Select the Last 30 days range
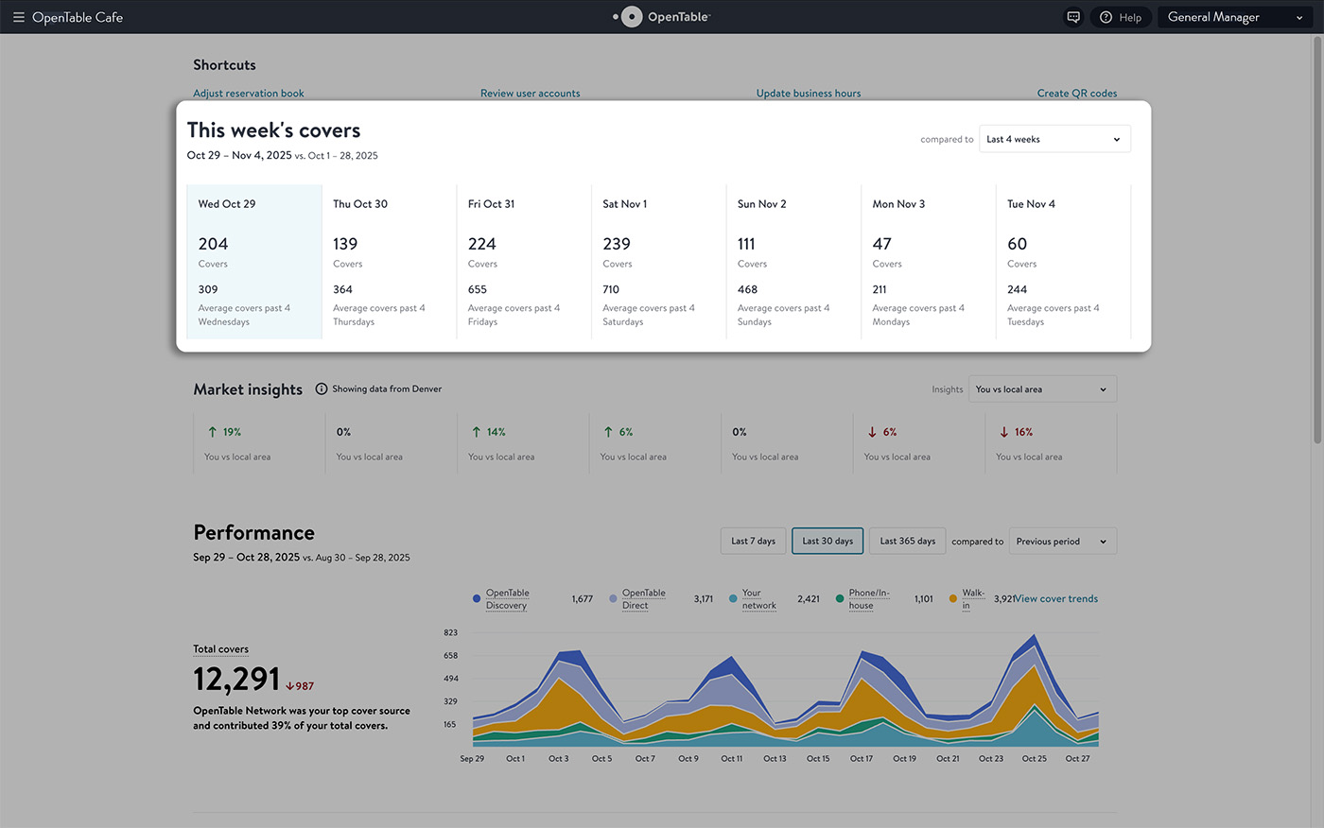Image resolution: width=1324 pixels, height=828 pixels. 827,541
